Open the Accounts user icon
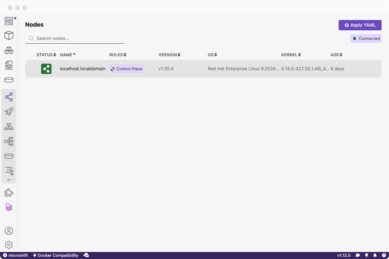Screen dimensions: 389x259 9,231
